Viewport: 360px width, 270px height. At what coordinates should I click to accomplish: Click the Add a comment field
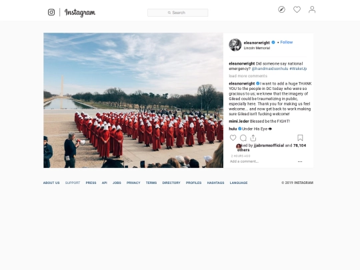262,161
